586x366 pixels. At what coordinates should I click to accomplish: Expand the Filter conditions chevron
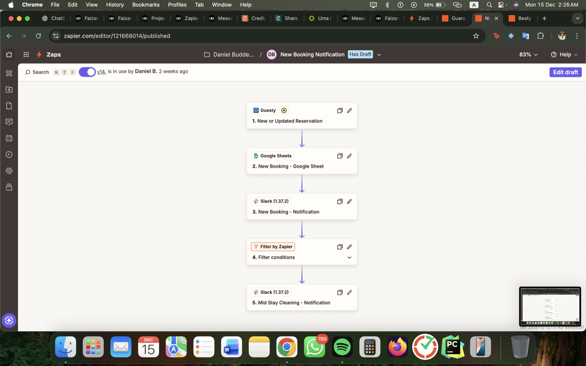[350, 257]
